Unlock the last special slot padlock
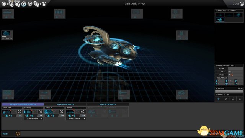 click(x=240, y=99)
